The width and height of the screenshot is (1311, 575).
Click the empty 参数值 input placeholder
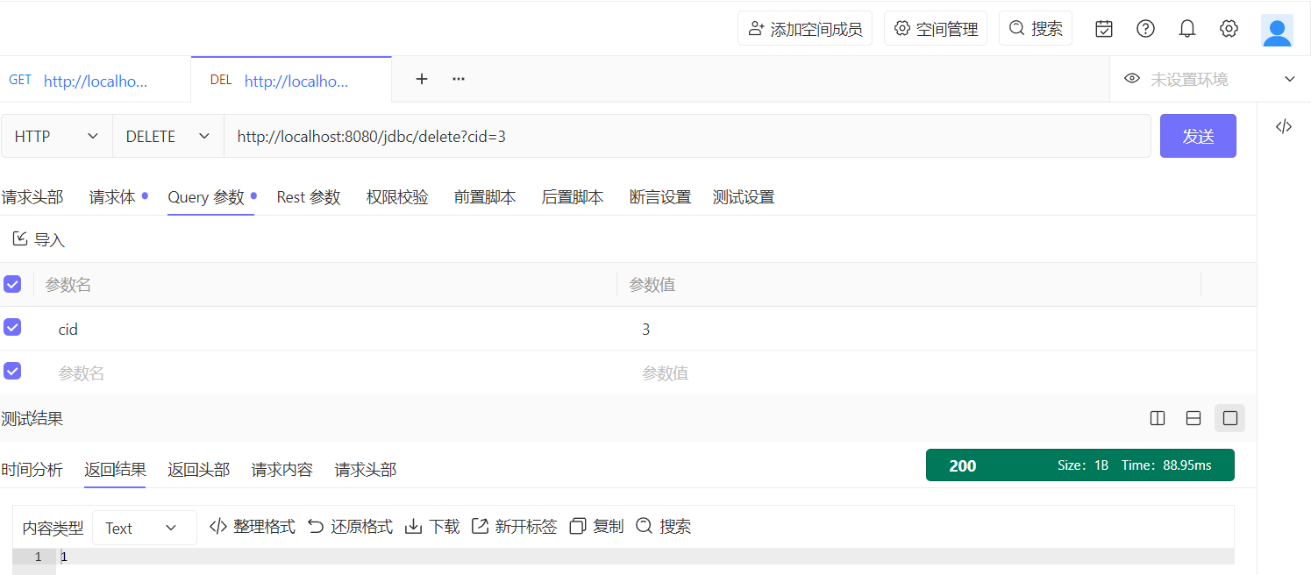pos(666,373)
